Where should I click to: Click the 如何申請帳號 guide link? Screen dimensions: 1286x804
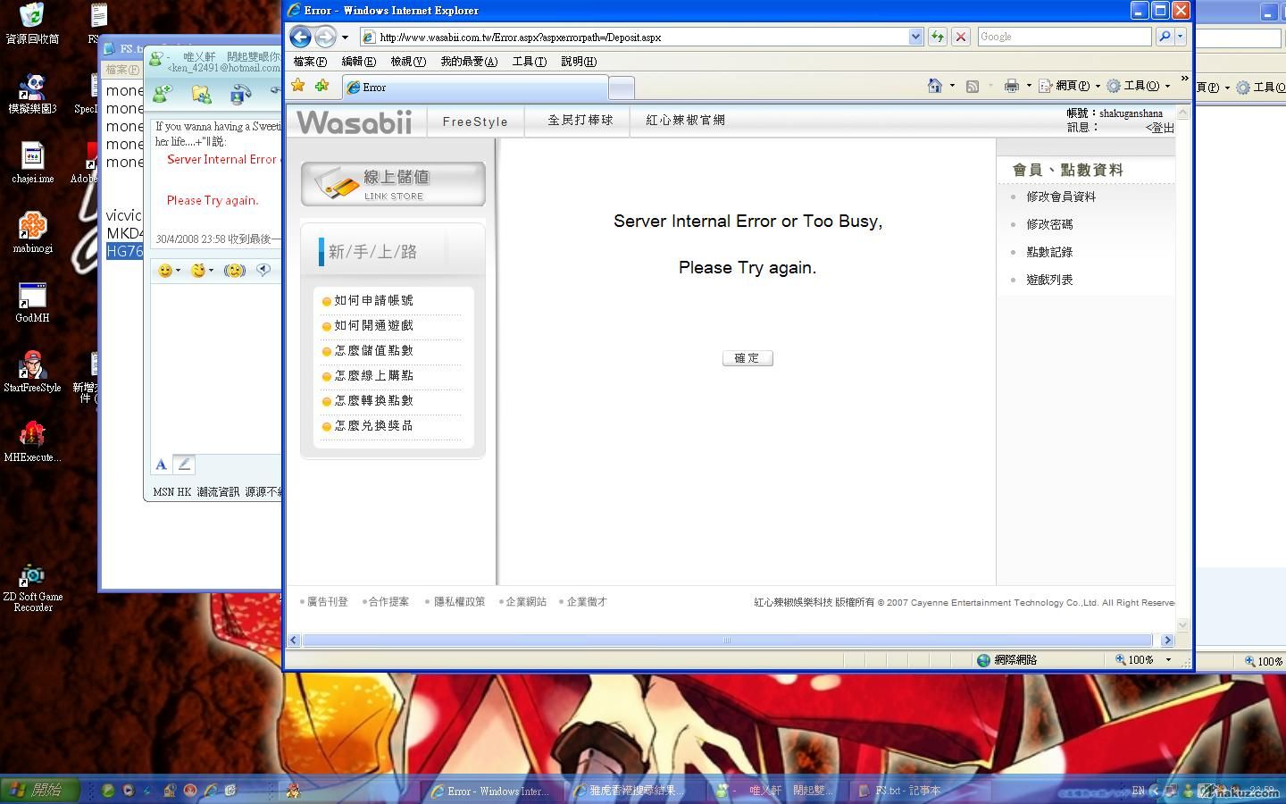[x=373, y=301]
